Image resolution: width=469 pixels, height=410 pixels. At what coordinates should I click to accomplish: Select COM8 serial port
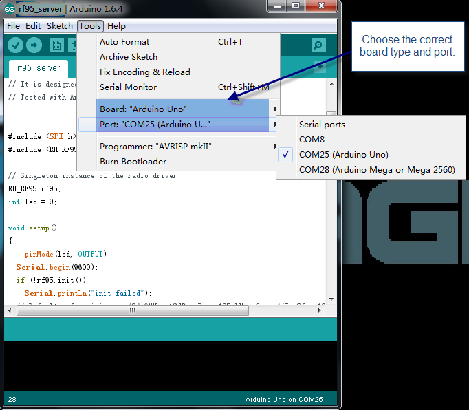point(371,140)
